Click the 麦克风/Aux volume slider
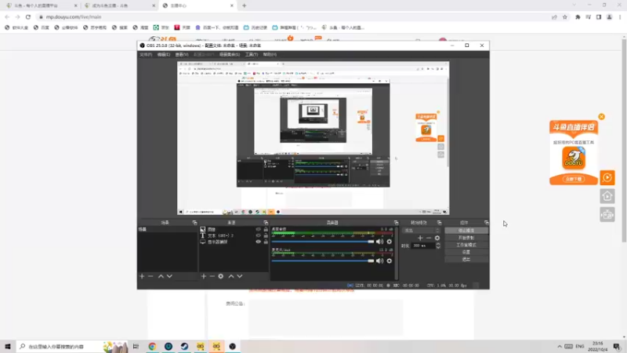Image resolution: width=627 pixels, height=353 pixels. (323, 261)
